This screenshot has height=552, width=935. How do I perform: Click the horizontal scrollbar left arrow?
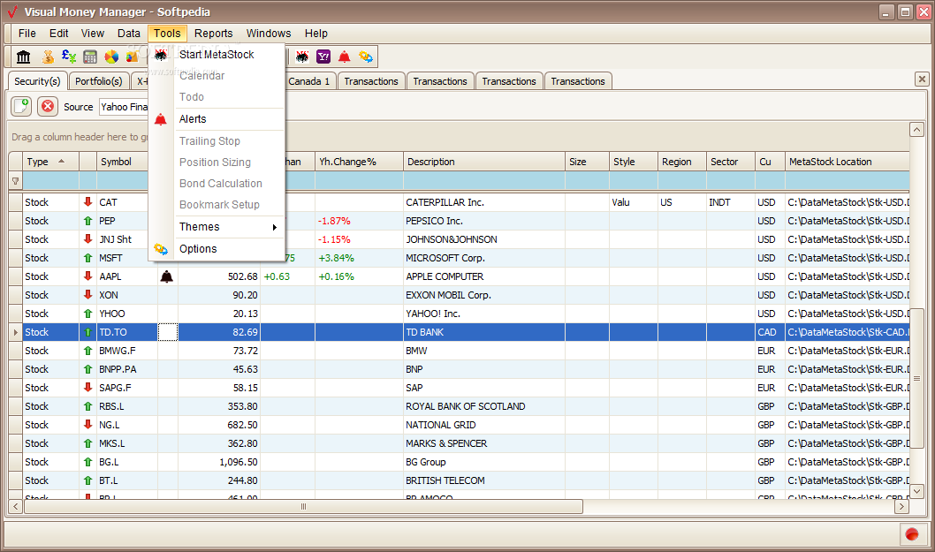pos(16,506)
